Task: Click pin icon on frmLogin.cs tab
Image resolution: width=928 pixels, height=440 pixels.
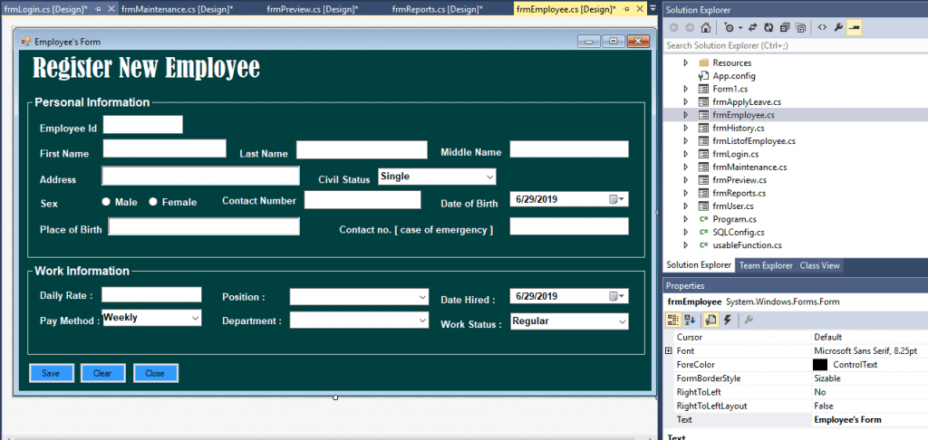Action: tap(98, 9)
